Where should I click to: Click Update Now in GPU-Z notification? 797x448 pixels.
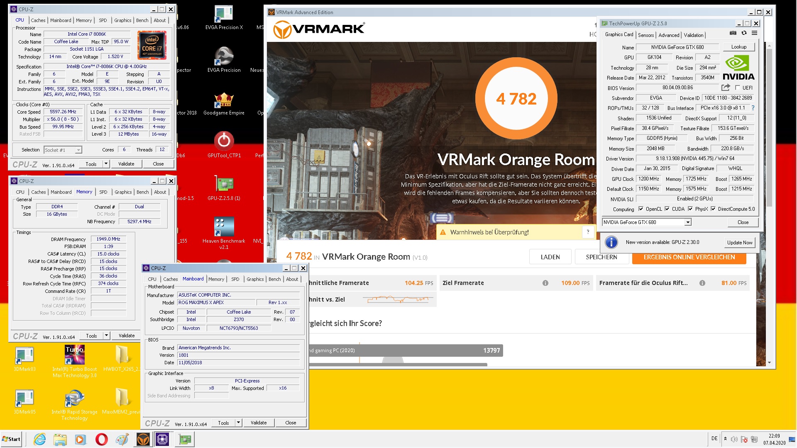pyautogui.click(x=740, y=243)
